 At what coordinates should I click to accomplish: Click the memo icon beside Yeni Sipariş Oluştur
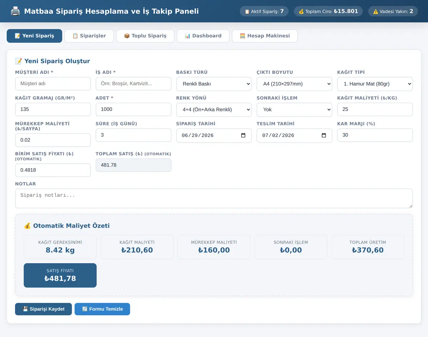tap(19, 61)
